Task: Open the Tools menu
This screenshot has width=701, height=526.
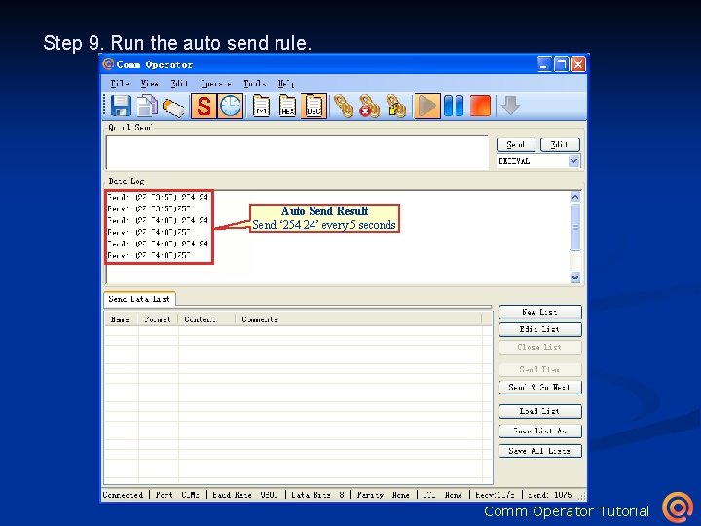Action: [x=255, y=83]
